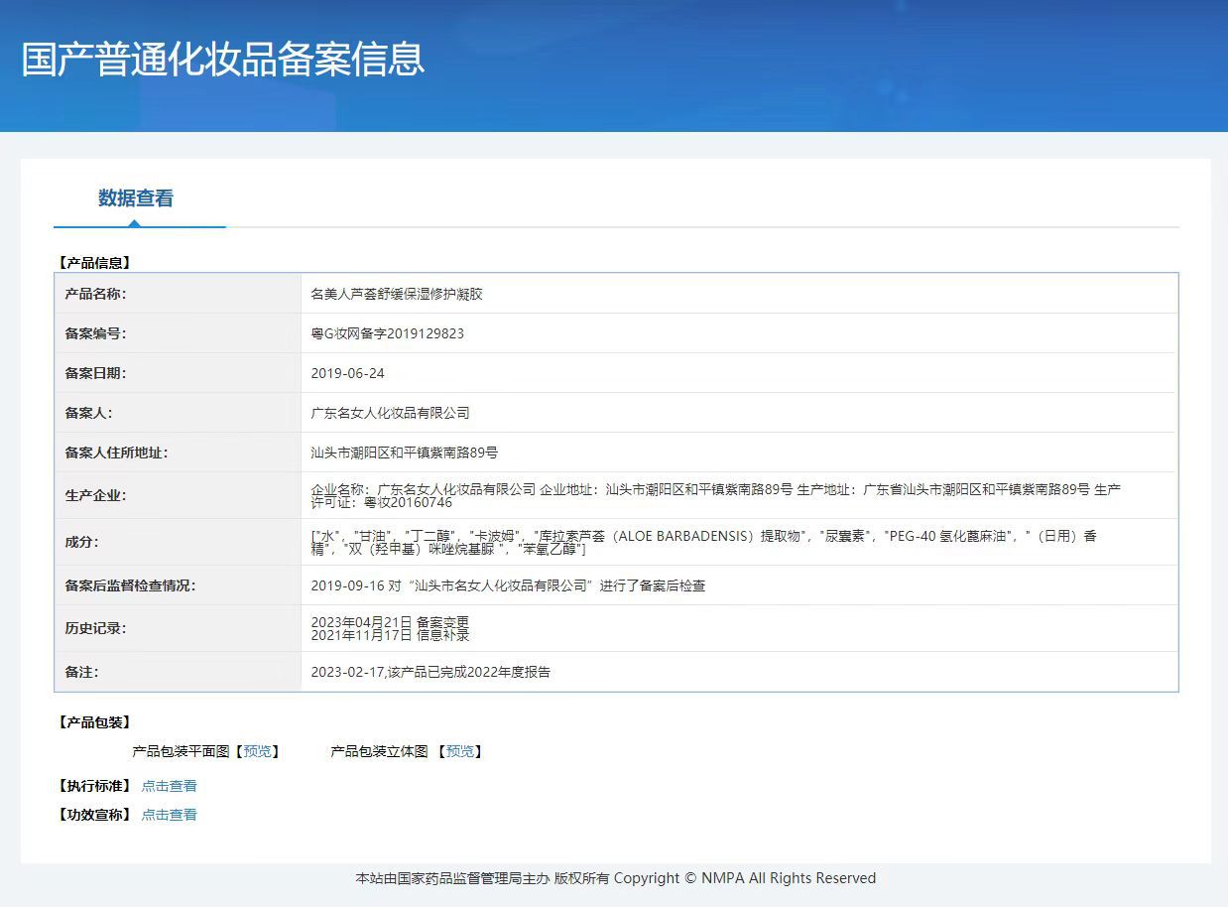The image size is (1228, 907).
Task: Click the filing date 2019-06-24
Action: 347,374
